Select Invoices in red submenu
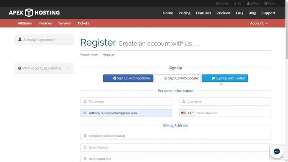The width and height of the screenshot is (288, 162). [45, 23]
